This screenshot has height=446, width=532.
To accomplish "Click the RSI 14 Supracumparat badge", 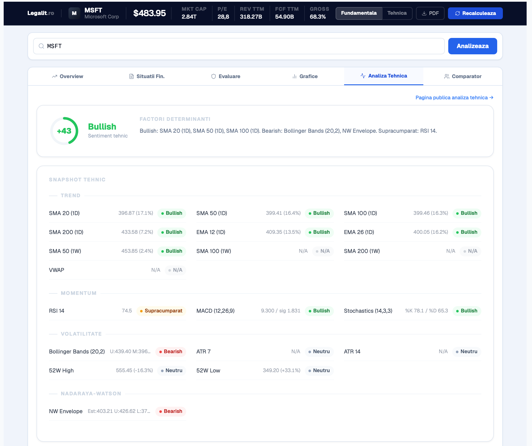I will [161, 311].
